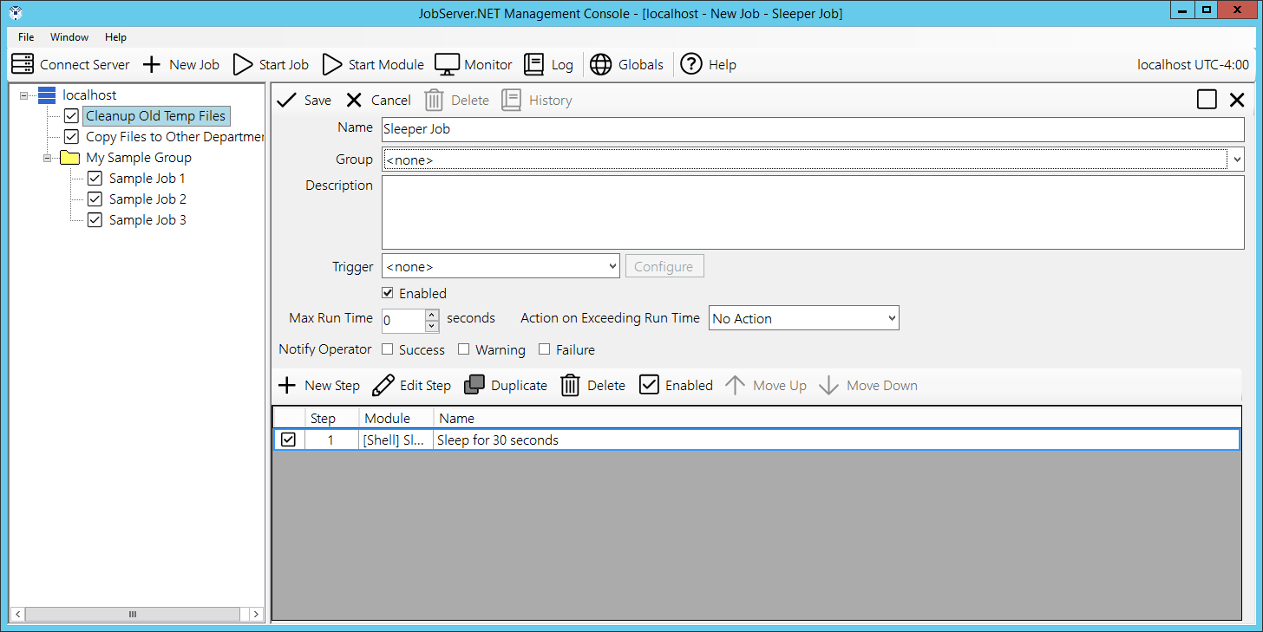This screenshot has width=1263, height=632.
Task: Click the Connect Server toolbar icon
Action: [x=23, y=64]
